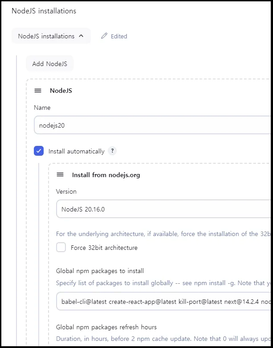Open help for Install automatically
The height and width of the screenshot is (348, 273).
coord(112,151)
